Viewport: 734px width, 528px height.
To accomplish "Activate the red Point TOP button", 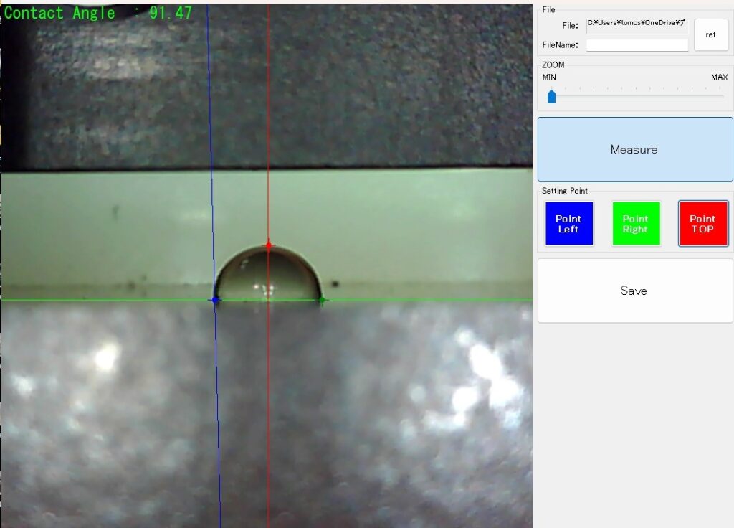I will coord(702,224).
